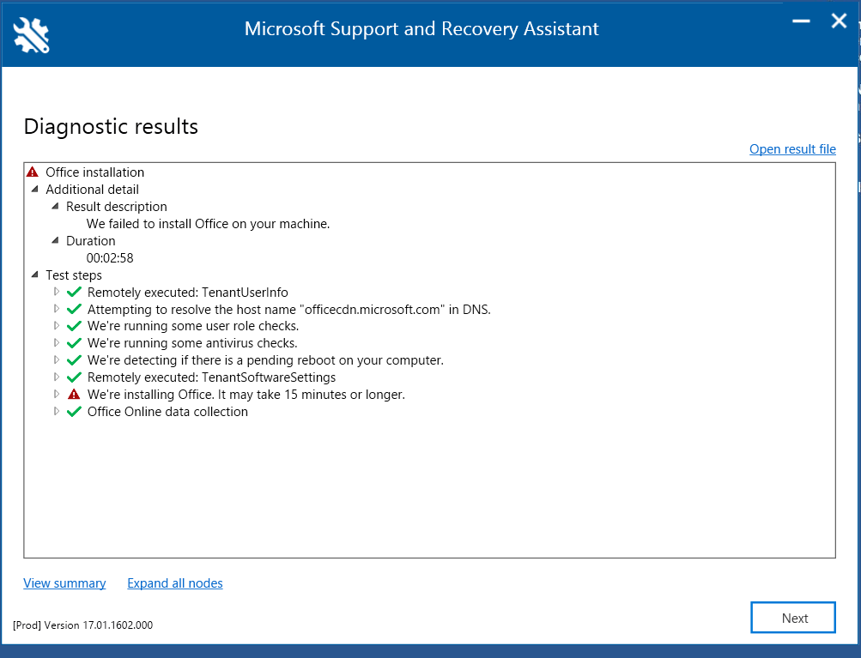Close the Support and Recovery Assistant window
This screenshot has height=658, width=861.
click(839, 21)
